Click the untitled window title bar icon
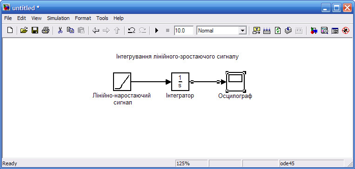This screenshot has height=169, width=355. coord(7,8)
